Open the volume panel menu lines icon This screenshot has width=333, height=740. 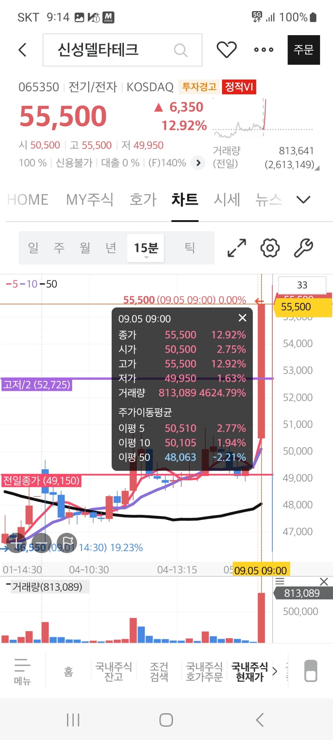(280, 581)
